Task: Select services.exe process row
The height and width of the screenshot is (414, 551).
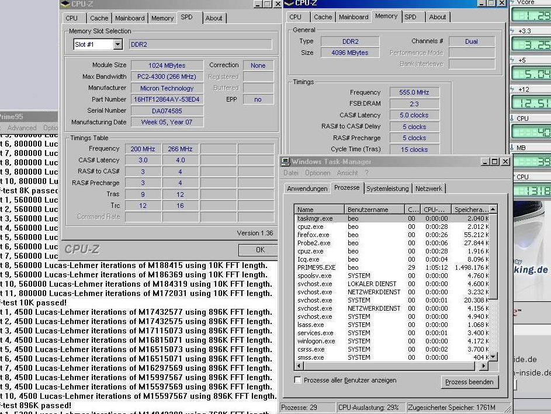Action: [392, 333]
